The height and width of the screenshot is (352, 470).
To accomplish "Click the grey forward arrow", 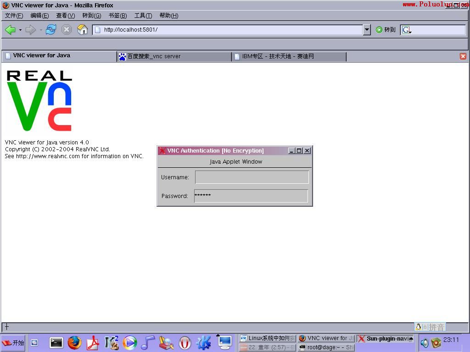I will (31, 30).
